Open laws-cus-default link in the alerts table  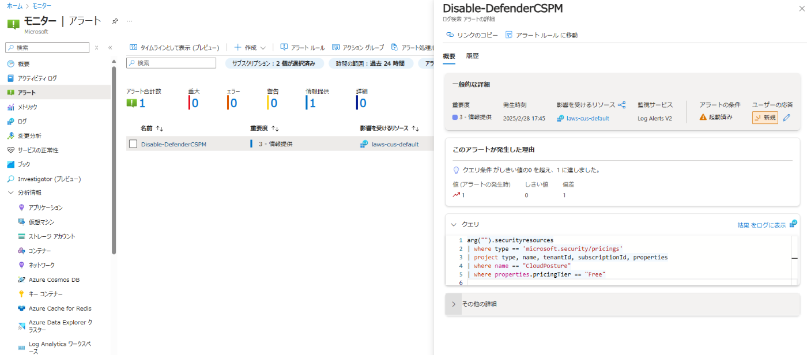click(x=395, y=144)
